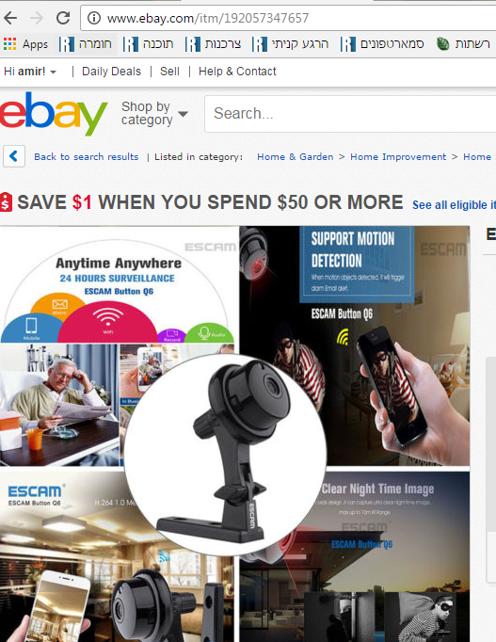
Task: Open Help & Contact
Action: click(237, 72)
